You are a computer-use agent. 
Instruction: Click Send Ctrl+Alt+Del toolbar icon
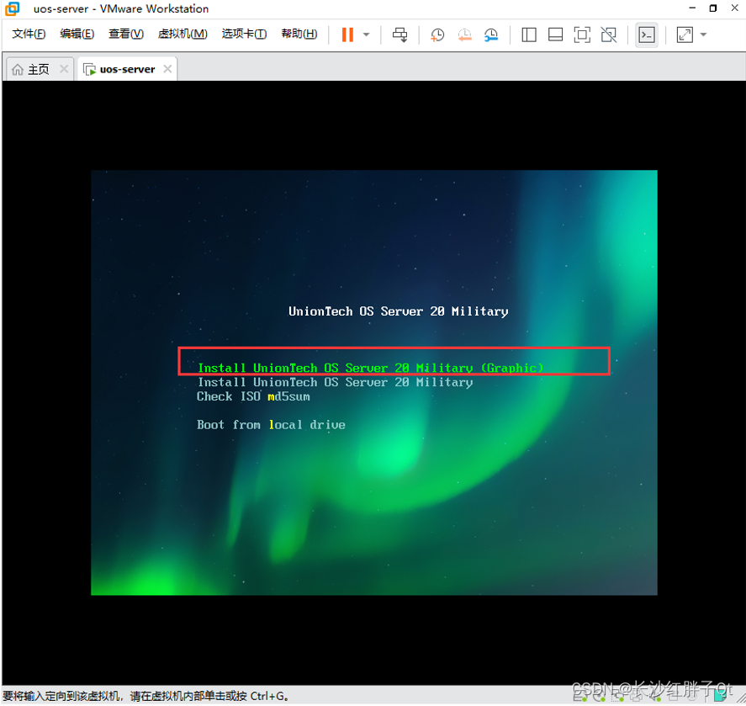[x=399, y=35]
